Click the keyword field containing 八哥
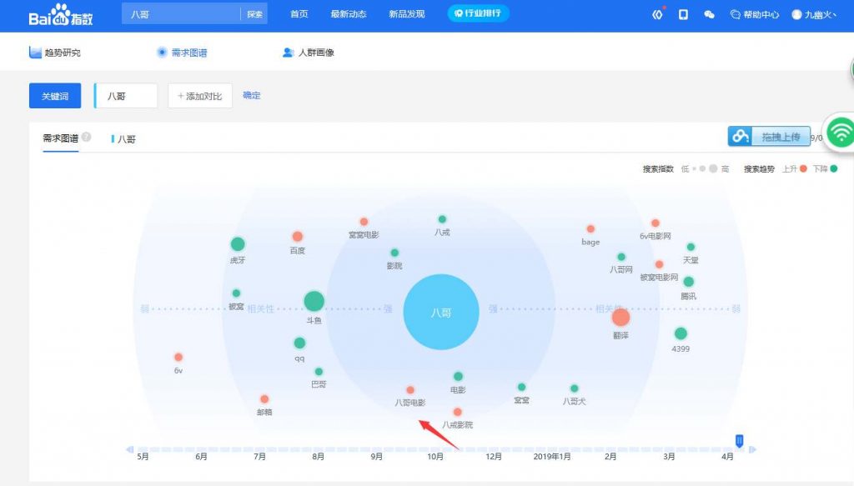The image size is (854, 486). [127, 96]
